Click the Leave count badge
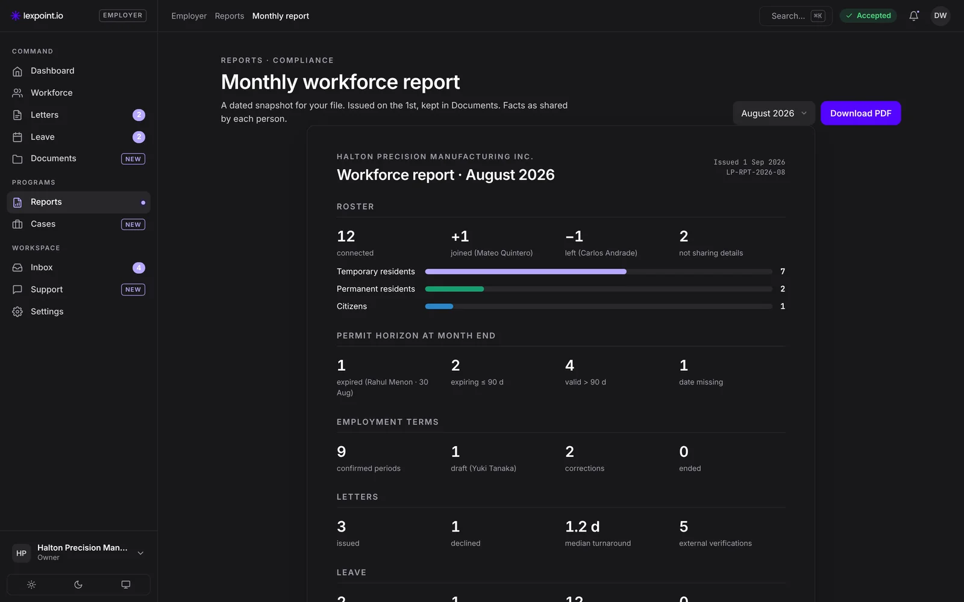 click(139, 137)
